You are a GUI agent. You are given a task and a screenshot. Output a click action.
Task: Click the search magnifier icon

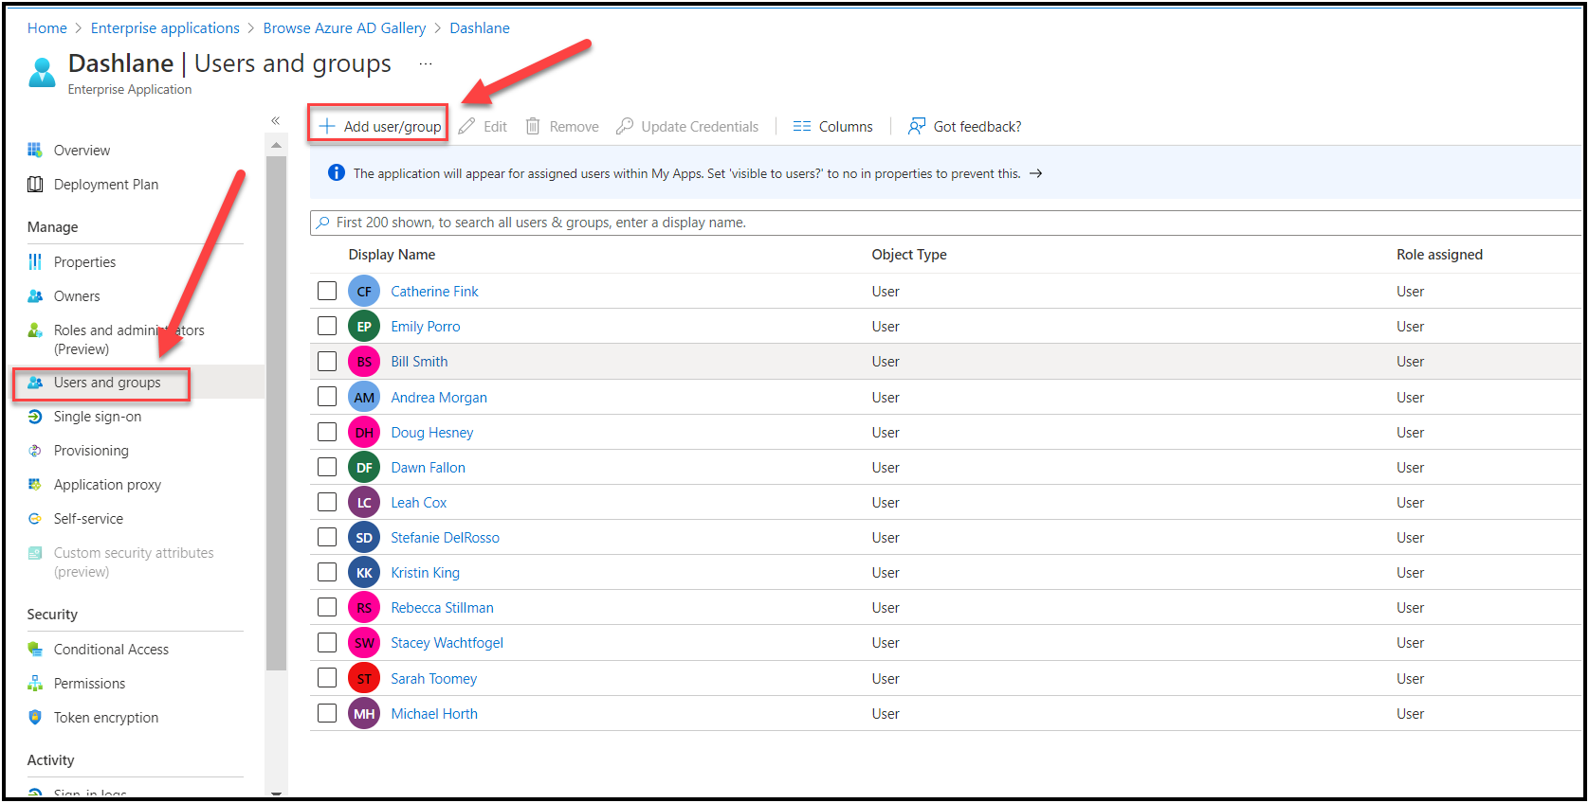(x=323, y=223)
